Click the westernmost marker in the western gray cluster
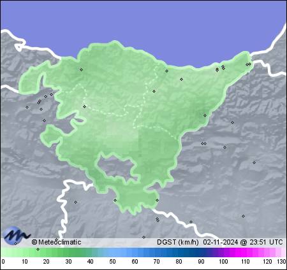This screenshot has width=287, height=270. tap(27, 107)
